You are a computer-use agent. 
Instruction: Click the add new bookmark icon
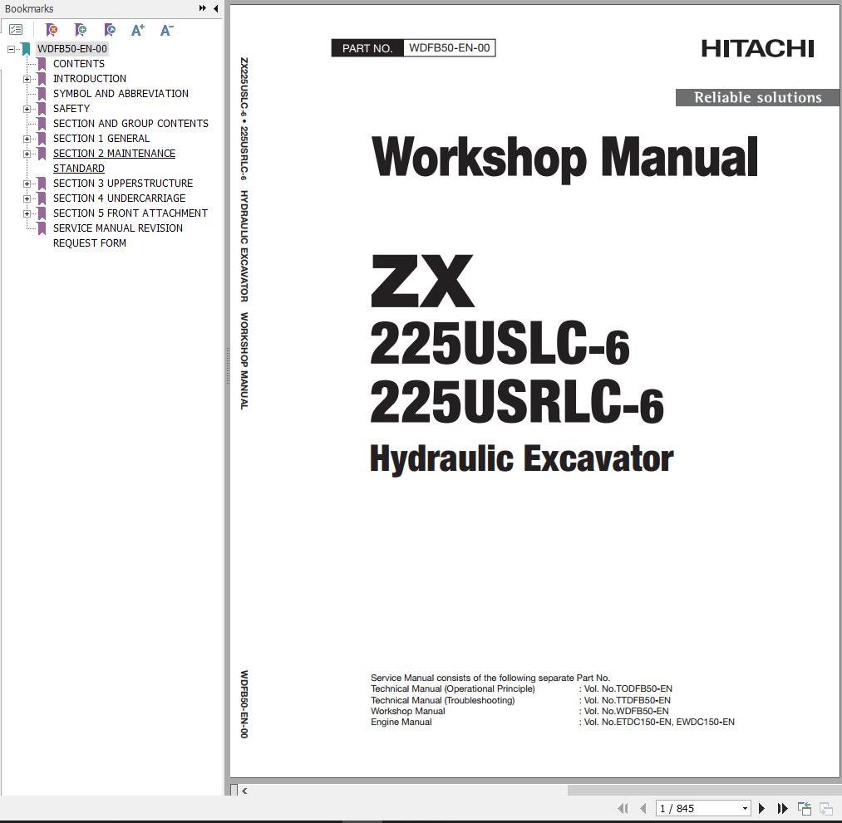pyautogui.click(x=81, y=30)
